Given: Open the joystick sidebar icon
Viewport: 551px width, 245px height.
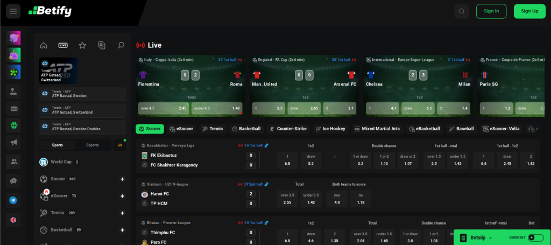Looking at the screenshot, I should tap(13, 92).
